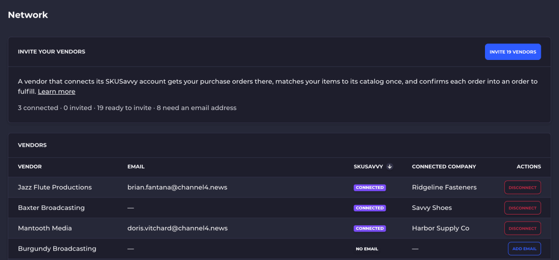Image resolution: width=559 pixels, height=260 pixels.
Task: Click the Email column header
Action: pyautogui.click(x=136, y=166)
